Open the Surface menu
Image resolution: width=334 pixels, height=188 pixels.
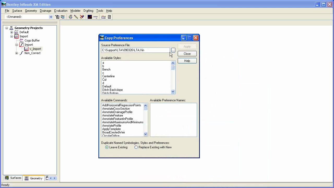click(17, 11)
